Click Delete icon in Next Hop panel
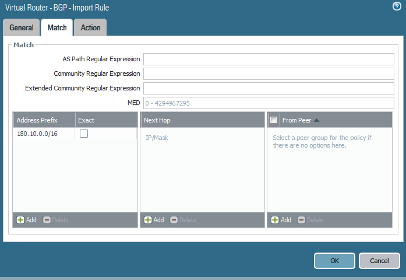 [174, 220]
